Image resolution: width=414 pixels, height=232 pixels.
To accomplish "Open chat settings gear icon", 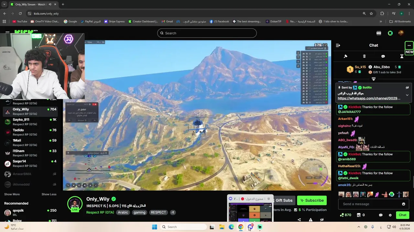I will point(390,215).
